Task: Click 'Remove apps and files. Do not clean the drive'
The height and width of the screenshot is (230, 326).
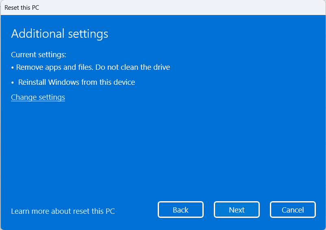Action: pos(93,67)
